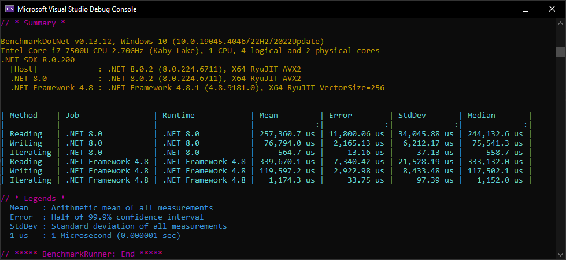
Task: Click the scrollbar down arrow
Action: [x=560, y=255]
